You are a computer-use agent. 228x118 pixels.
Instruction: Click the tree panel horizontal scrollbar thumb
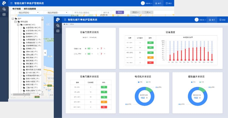[22, 95]
